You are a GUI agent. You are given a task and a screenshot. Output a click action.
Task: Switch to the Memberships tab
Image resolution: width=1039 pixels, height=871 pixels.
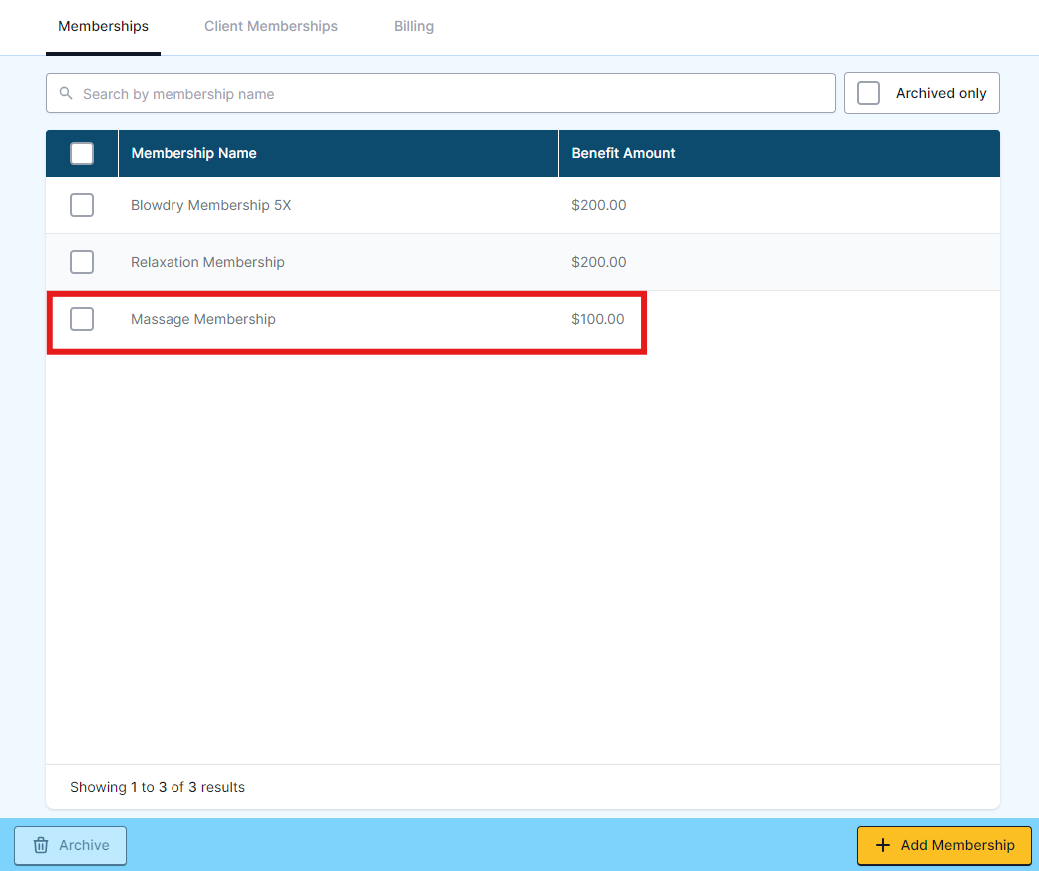point(103,27)
